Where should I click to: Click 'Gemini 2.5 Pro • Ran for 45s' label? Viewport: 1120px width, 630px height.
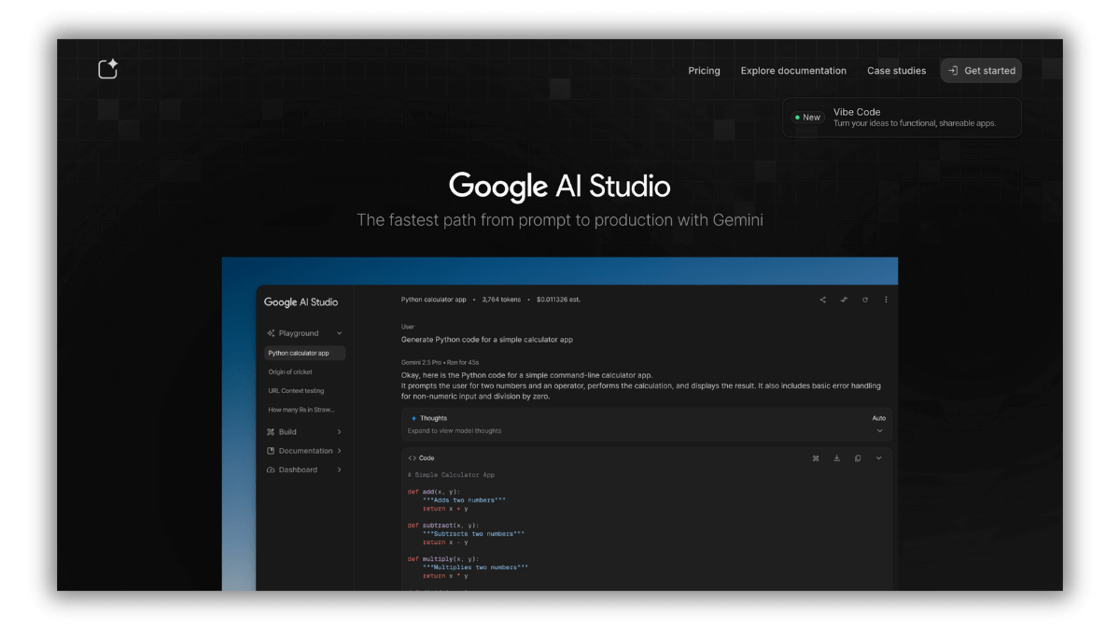tap(440, 362)
